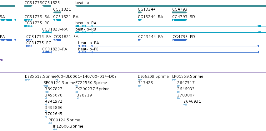
Task: Click the IP12606.3prime EST glyph
Action: (55, 129)
